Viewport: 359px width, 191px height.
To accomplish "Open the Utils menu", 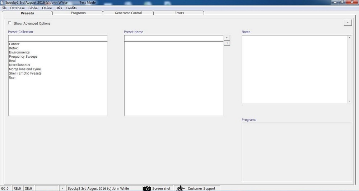I will tap(59, 8).
